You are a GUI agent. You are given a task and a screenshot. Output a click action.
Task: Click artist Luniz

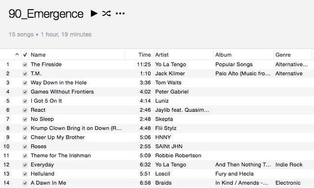coord(162,101)
